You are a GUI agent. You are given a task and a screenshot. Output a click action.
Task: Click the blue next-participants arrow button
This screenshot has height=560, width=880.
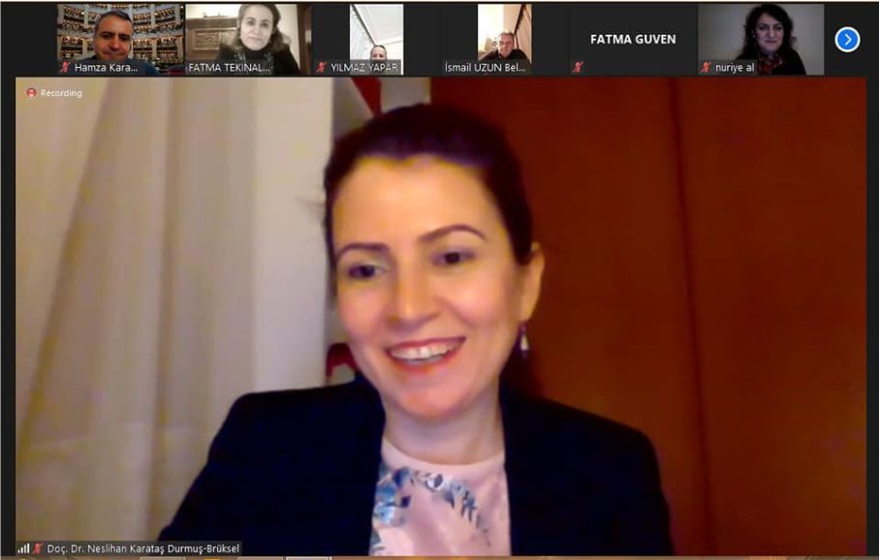[x=847, y=40]
